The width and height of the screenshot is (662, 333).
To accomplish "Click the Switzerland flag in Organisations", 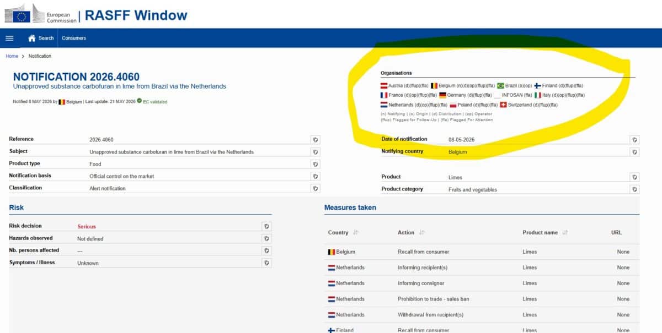I will 503,105.
